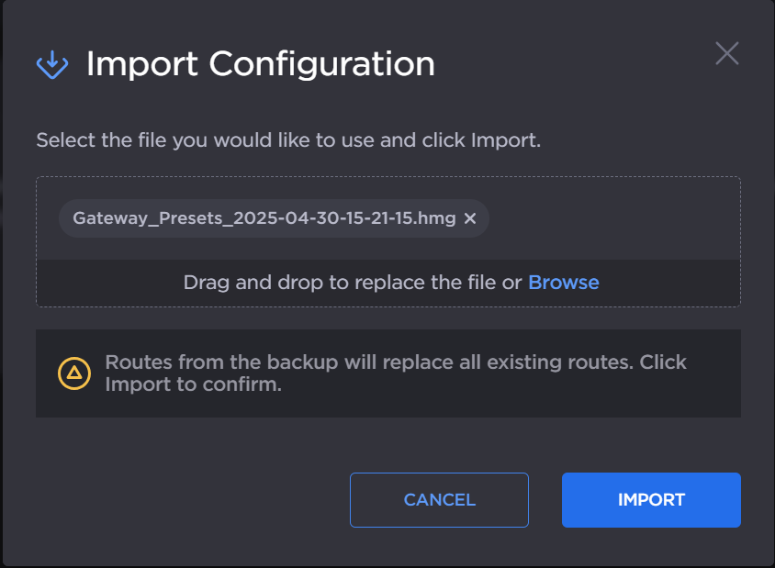
Task: Select the Gateway_Presets_2025-04-30-15-21-15.hmg file chip
Action: [266, 218]
